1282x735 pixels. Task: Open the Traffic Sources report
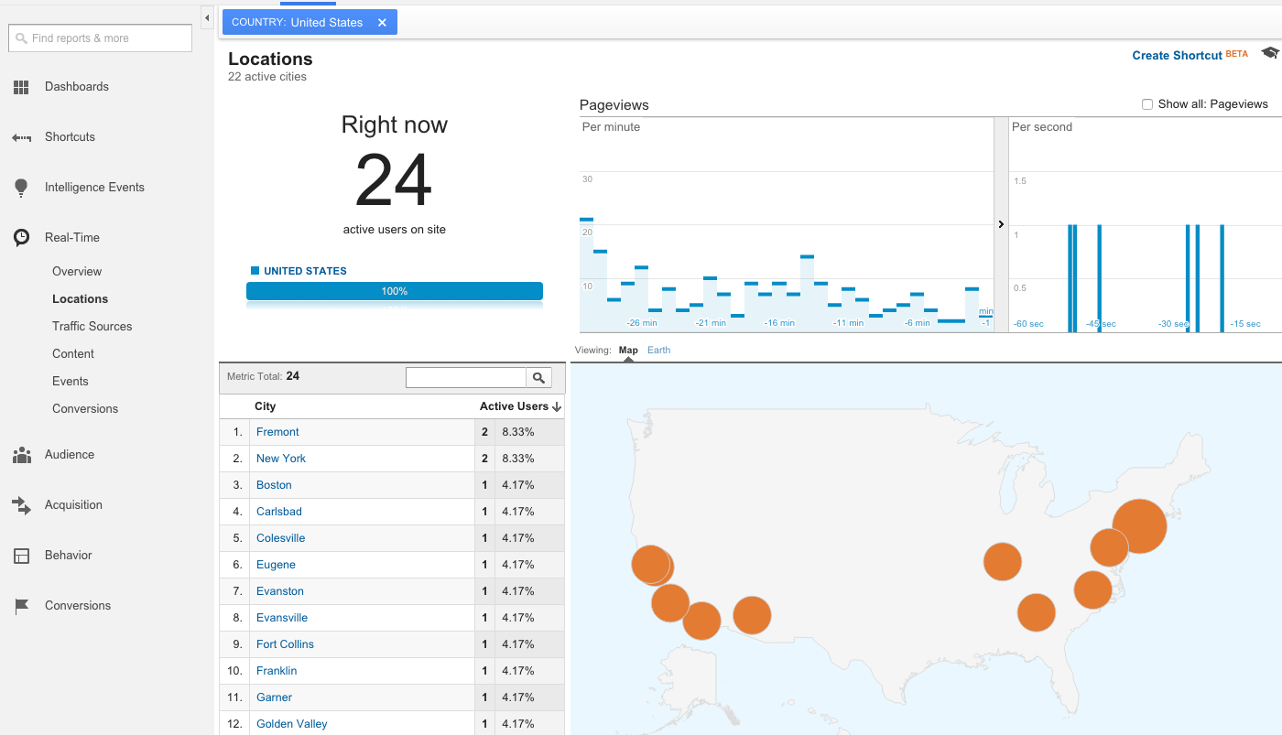pos(92,327)
